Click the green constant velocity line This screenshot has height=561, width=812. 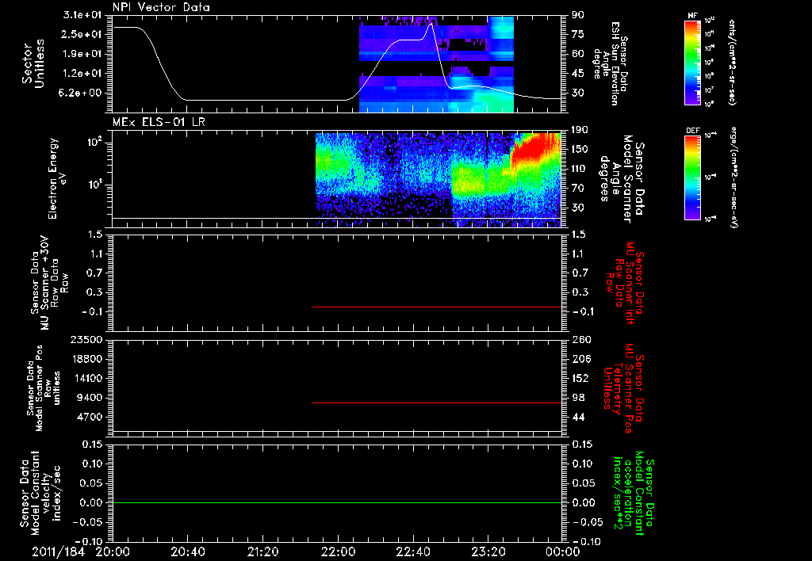[336, 502]
